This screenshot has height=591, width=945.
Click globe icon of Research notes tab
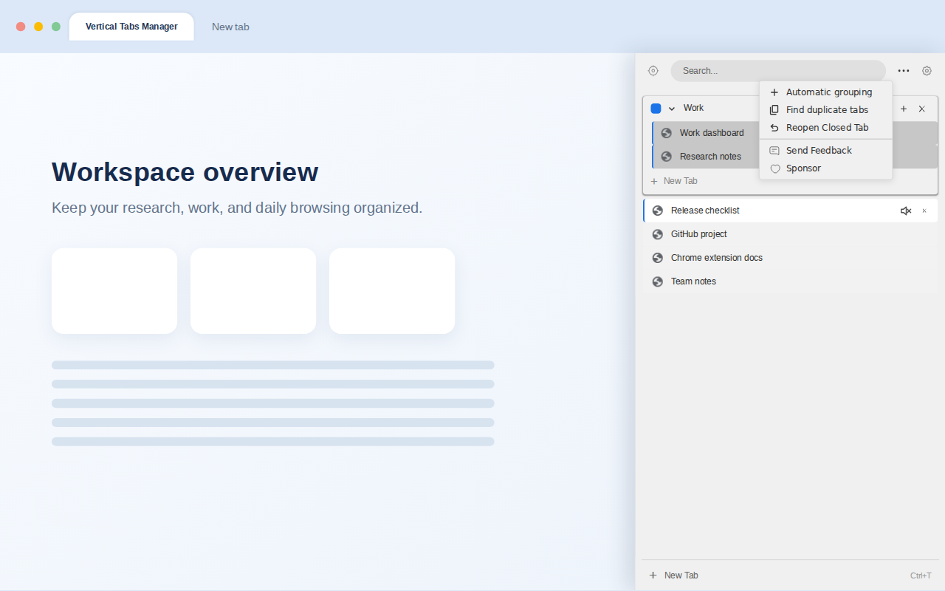tap(667, 157)
